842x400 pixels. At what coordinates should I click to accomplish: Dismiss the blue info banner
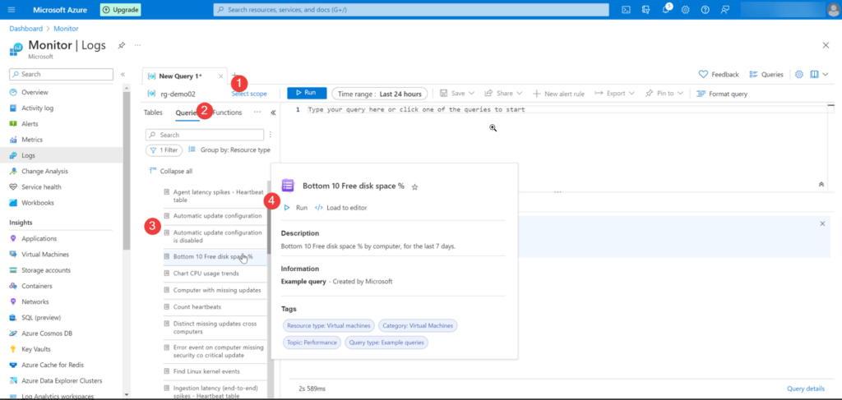pyautogui.click(x=822, y=223)
